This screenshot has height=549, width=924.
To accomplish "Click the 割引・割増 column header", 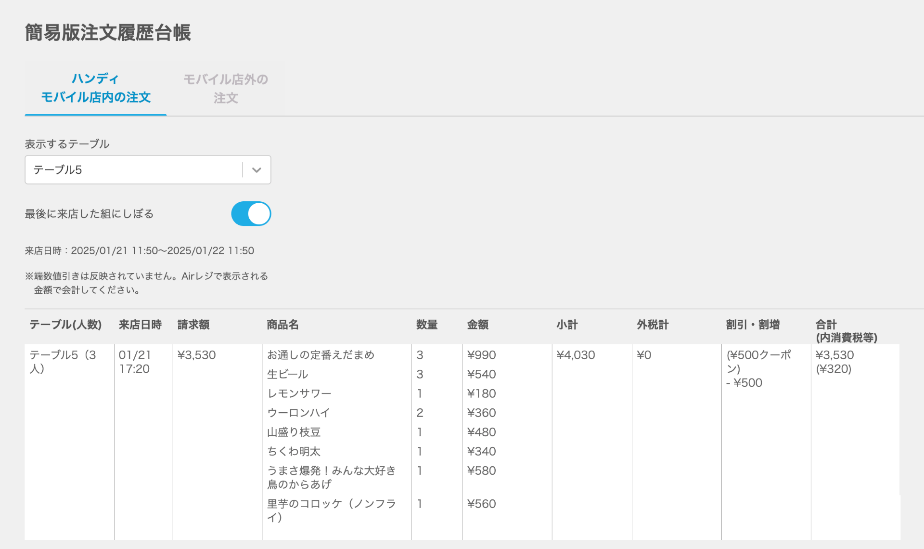I will click(x=753, y=325).
